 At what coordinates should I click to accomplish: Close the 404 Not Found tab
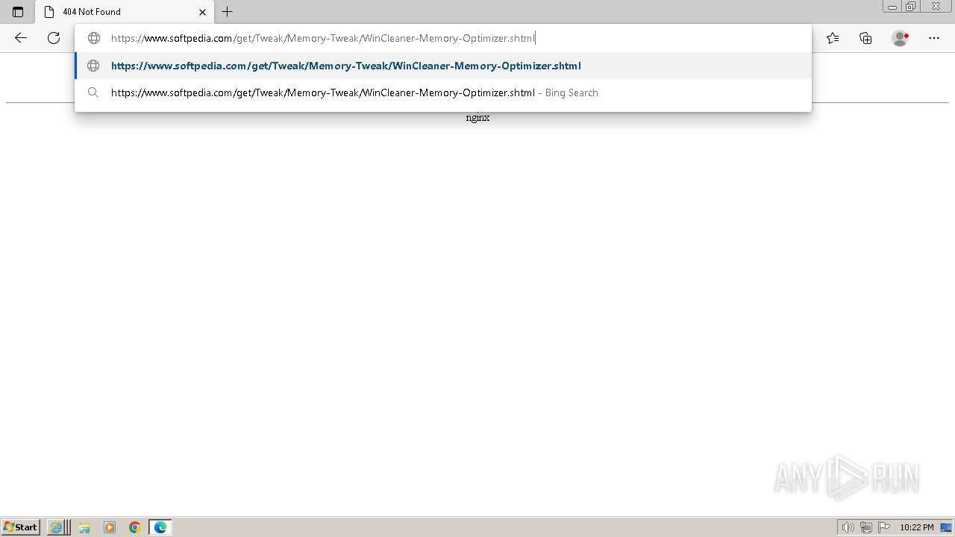click(202, 12)
